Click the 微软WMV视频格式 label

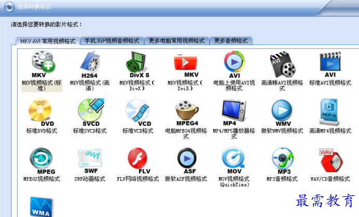click(282, 131)
